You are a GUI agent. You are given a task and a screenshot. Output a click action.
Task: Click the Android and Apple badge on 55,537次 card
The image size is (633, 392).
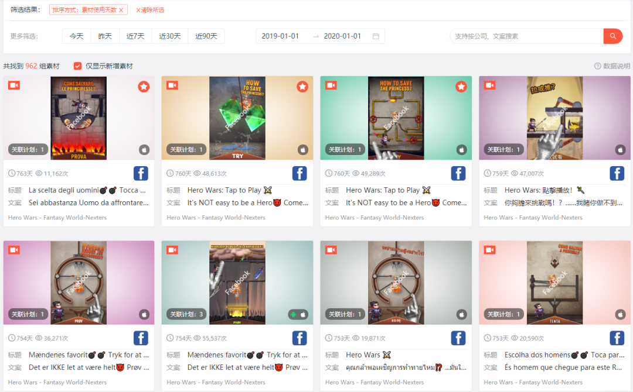(298, 315)
